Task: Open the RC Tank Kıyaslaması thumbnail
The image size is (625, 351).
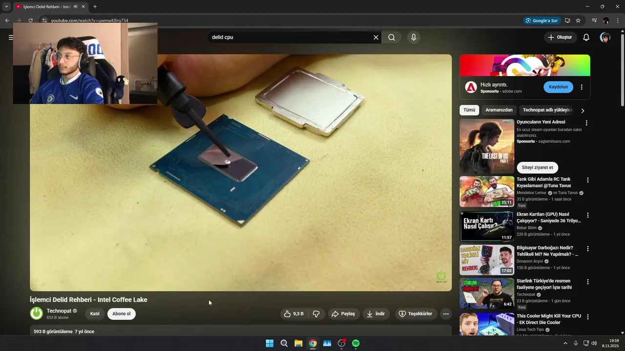Action: (487, 192)
